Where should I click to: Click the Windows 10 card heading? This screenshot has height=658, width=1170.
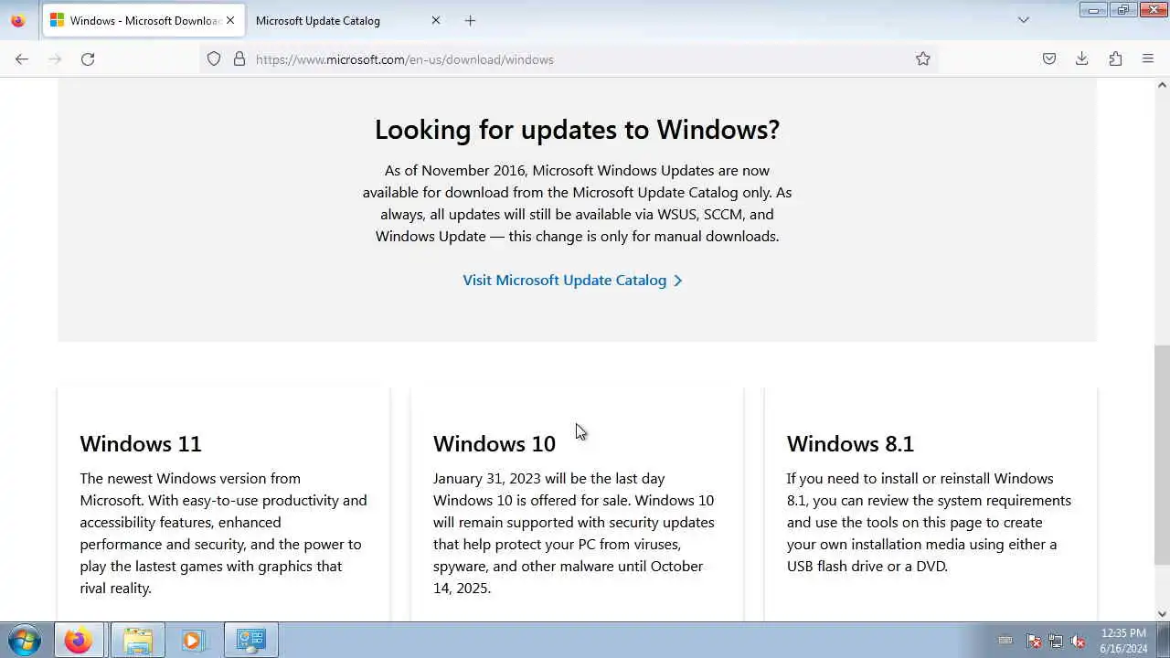click(495, 443)
